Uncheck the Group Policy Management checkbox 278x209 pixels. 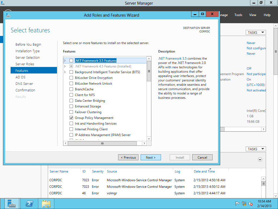tap(71, 118)
